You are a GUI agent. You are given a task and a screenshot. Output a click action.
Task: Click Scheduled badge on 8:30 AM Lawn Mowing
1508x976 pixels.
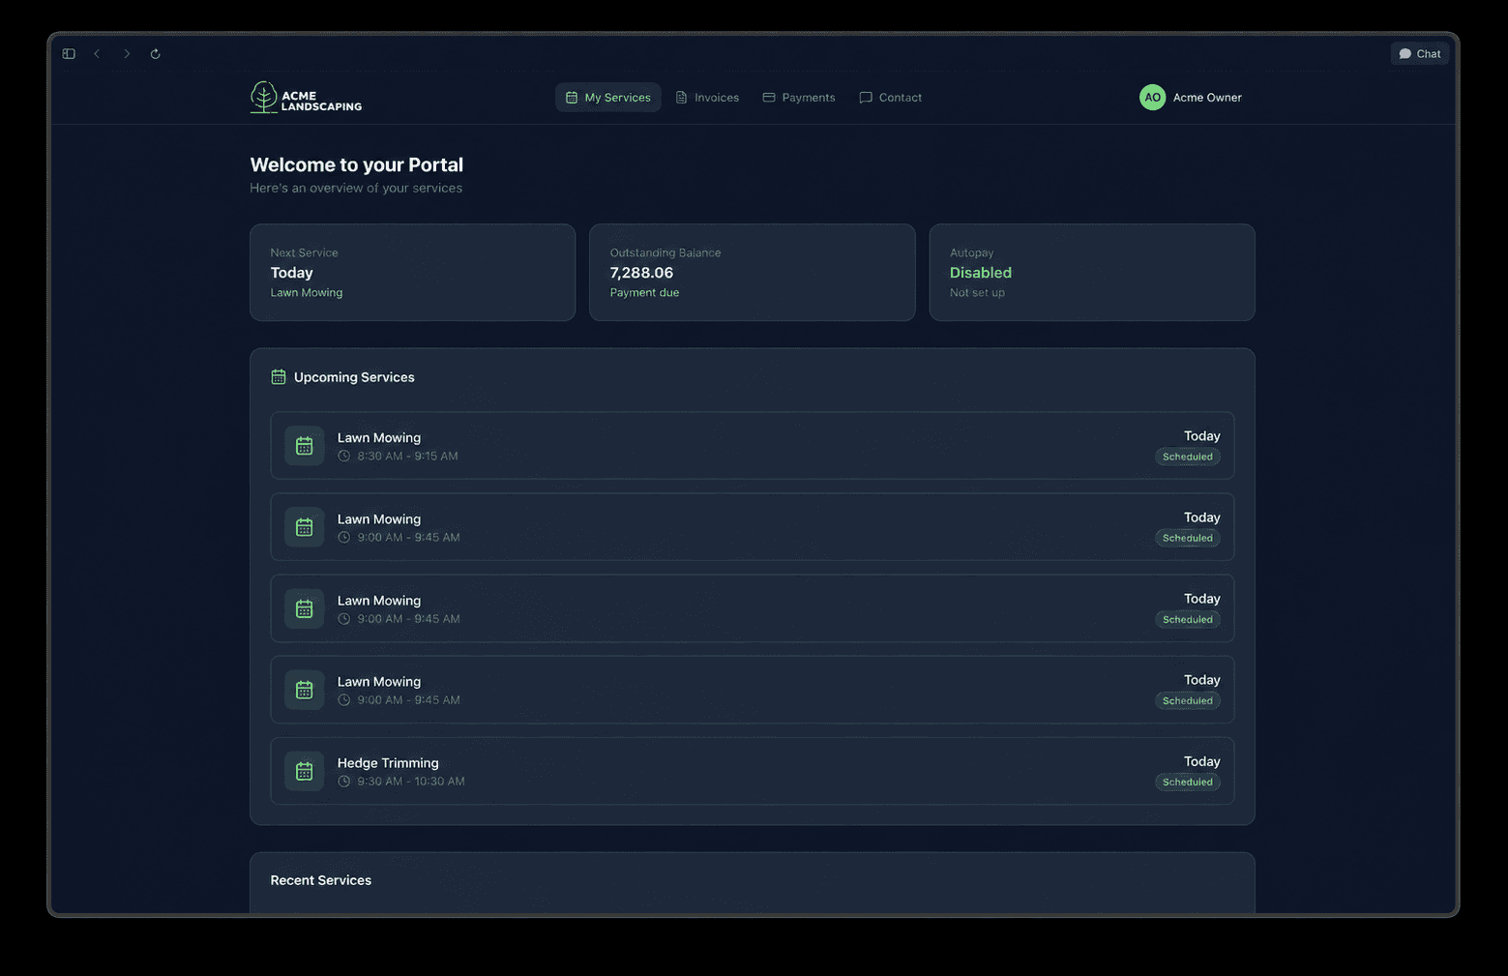coord(1188,457)
